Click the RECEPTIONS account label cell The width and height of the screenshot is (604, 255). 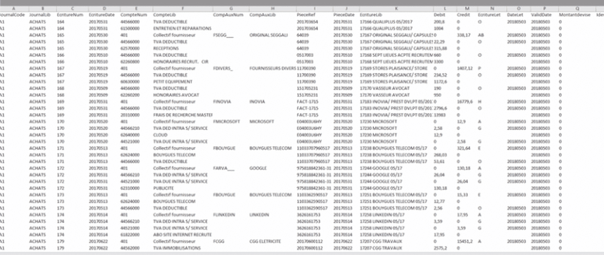[166, 48]
